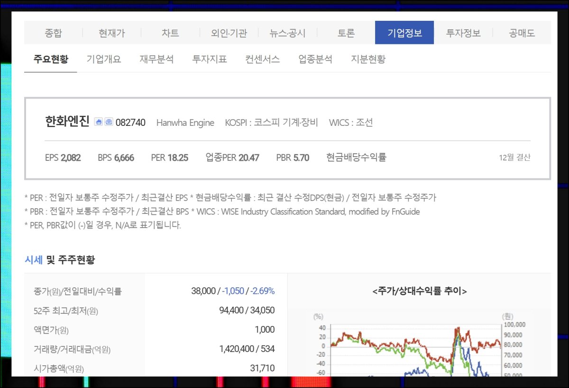Click the telephone icon next to 한화엔진
Screen dimensions: 569x388
109,122
